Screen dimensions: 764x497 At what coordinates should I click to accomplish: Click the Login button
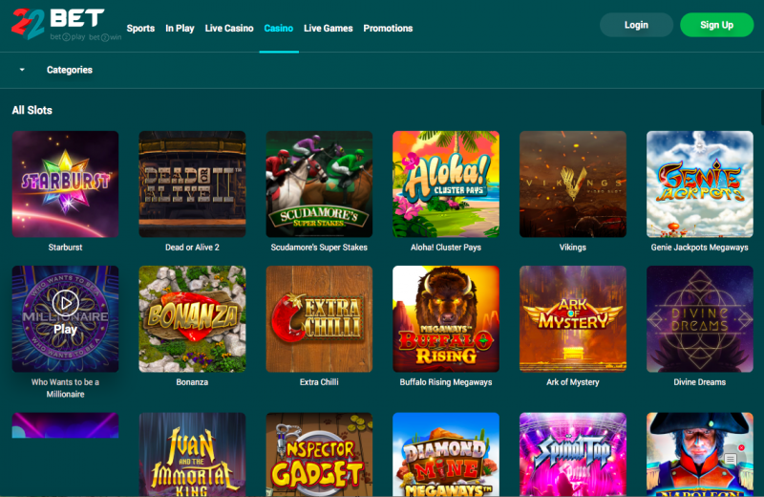tap(636, 25)
